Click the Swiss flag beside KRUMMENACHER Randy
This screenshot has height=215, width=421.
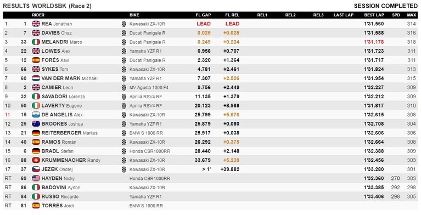pyautogui.click(x=36, y=160)
